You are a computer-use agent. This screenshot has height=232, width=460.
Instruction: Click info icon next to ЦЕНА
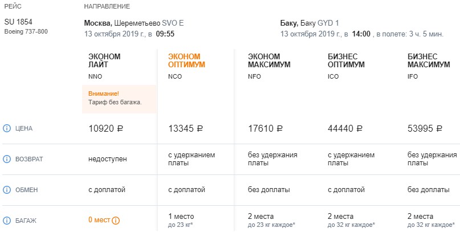click(x=7, y=129)
